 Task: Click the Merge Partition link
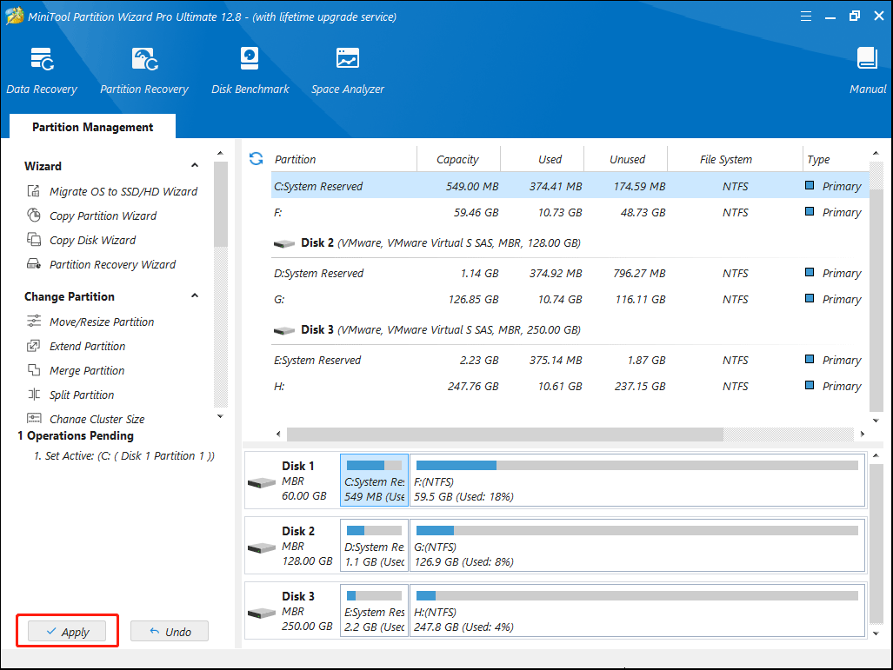(x=87, y=370)
